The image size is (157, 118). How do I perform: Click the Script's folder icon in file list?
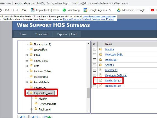click(101, 65)
